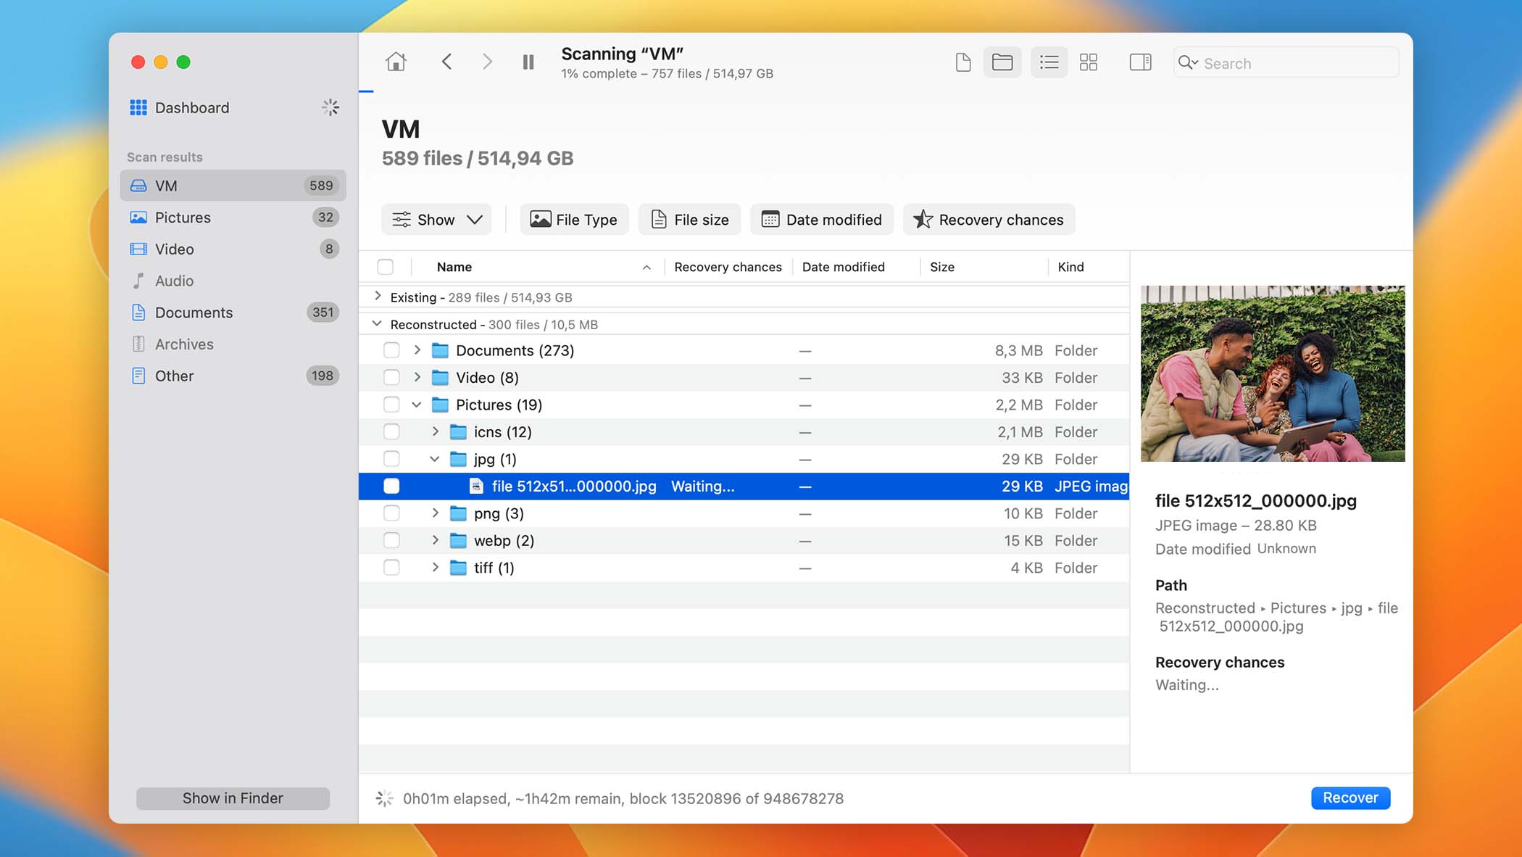The width and height of the screenshot is (1522, 857).
Task: Select the list view icon
Action: 1049,62
